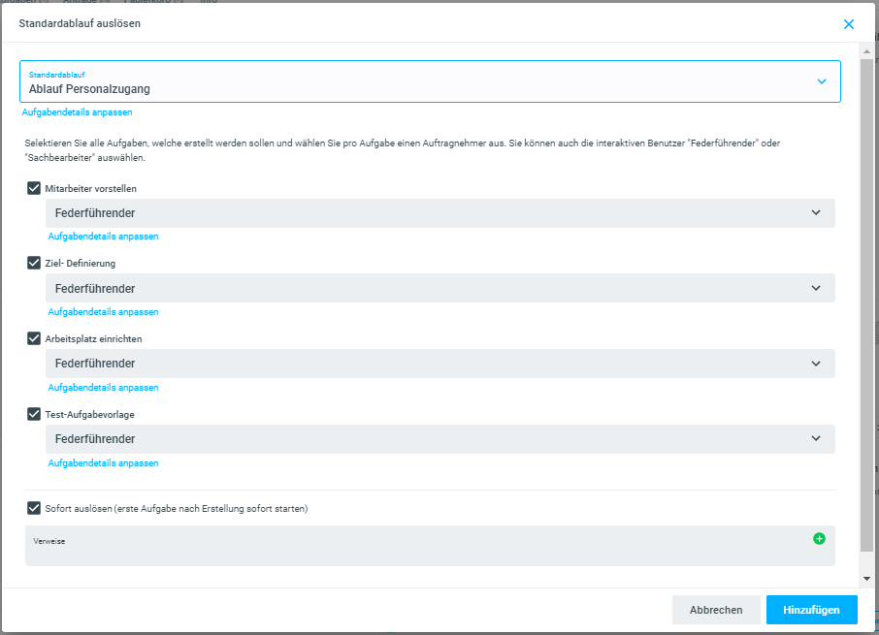Close the Standardablauf auslösen dialog
The image size is (879, 635).
tap(849, 24)
